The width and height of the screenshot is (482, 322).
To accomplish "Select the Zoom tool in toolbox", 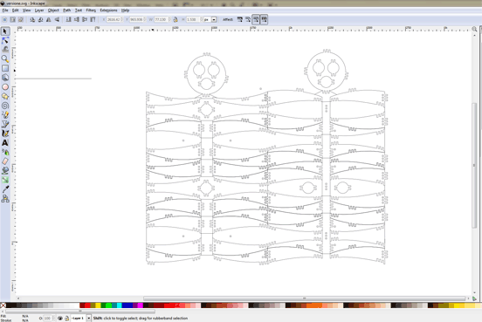I will coord(5,58).
